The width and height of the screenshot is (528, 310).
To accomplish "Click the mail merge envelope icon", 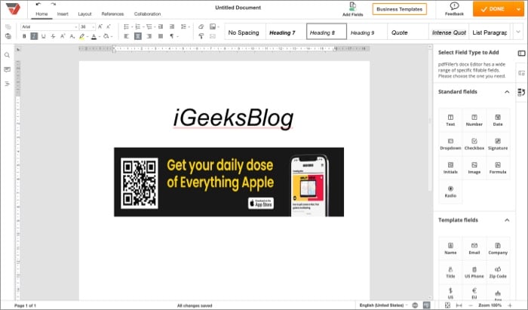I will tap(213, 36).
